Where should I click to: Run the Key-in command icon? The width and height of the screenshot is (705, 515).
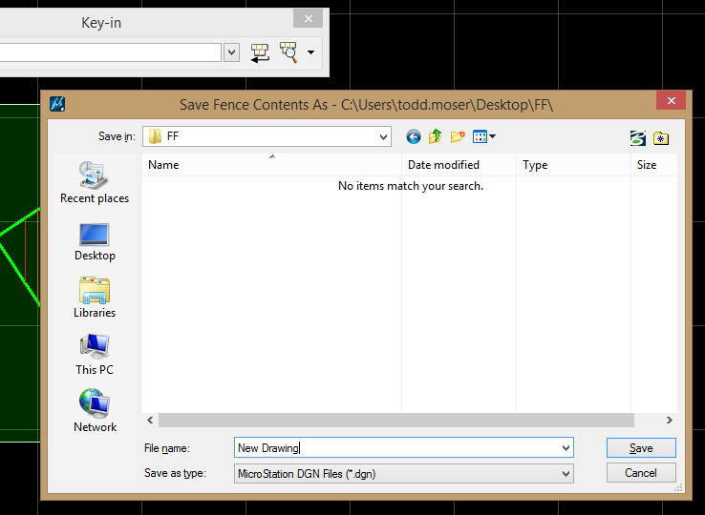pyautogui.click(x=260, y=52)
